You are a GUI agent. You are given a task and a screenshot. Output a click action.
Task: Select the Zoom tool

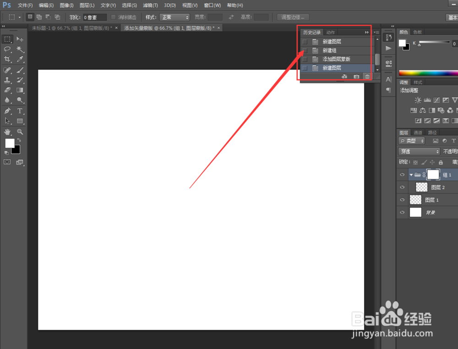(20, 132)
